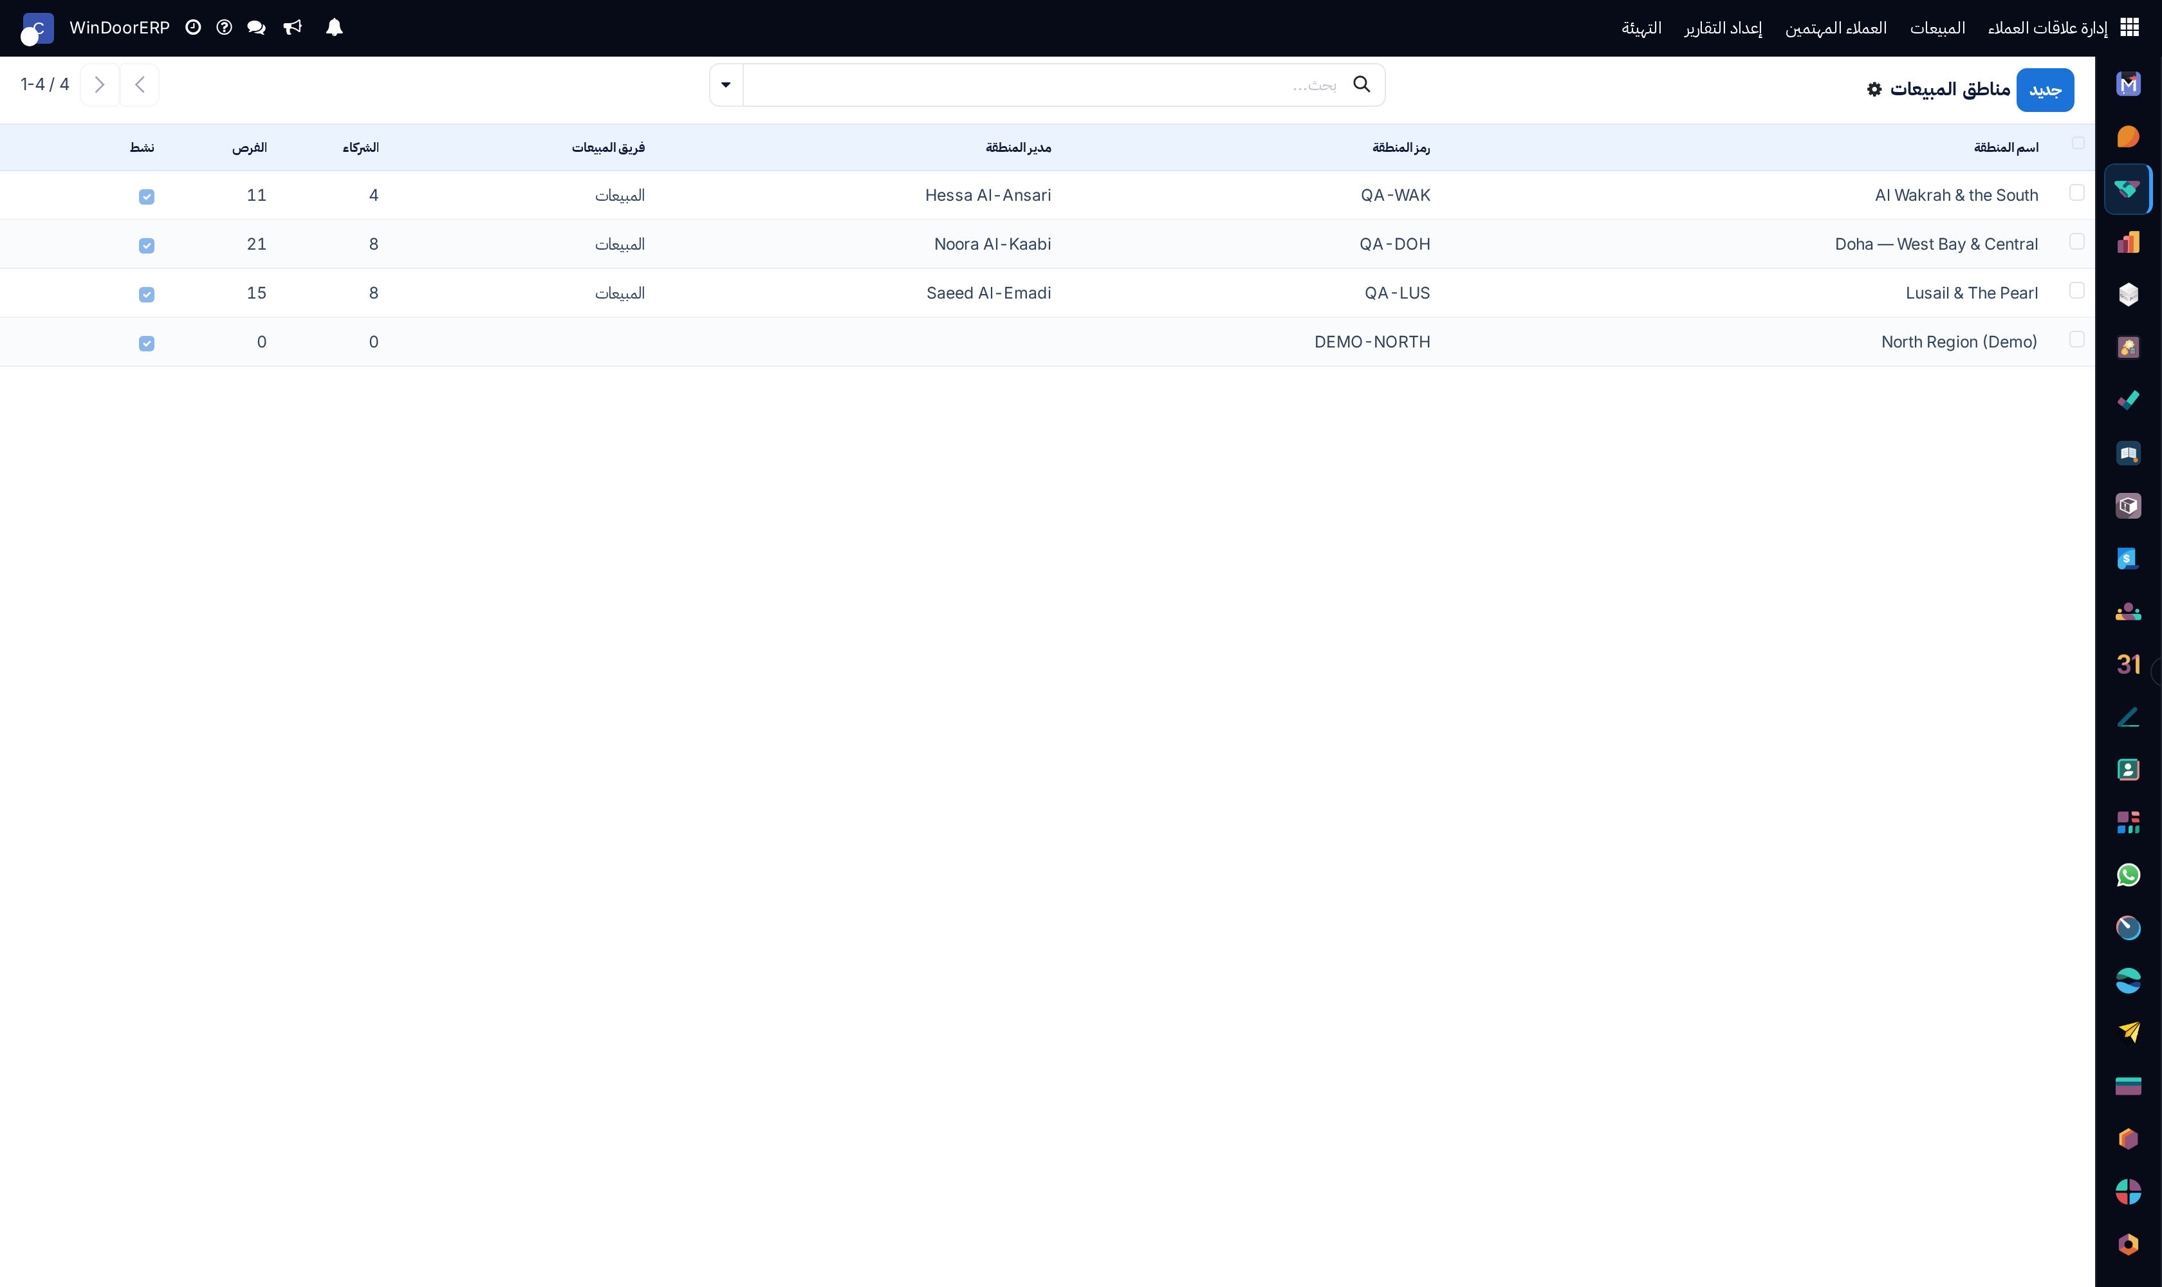Viewport: 2162px width, 1287px height.
Task: Select the Al Wakrah & the South row checkbox
Action: point(2076,192)
